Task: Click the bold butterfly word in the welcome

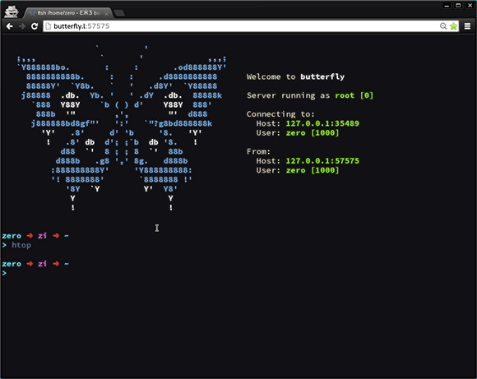Action: 322,76
